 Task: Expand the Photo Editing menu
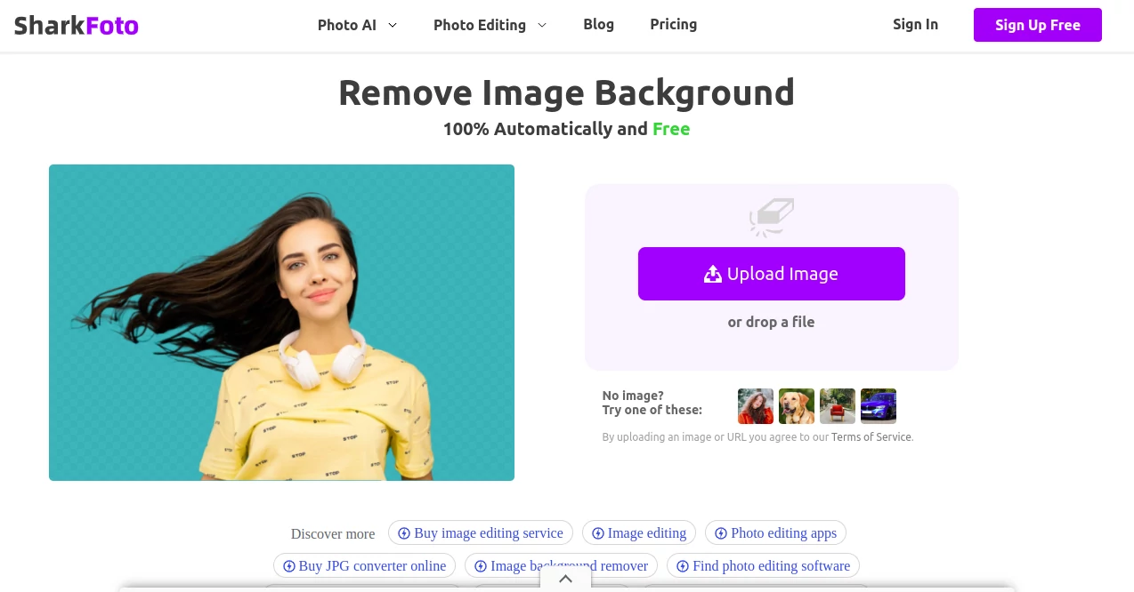click(x=490, y=25)
